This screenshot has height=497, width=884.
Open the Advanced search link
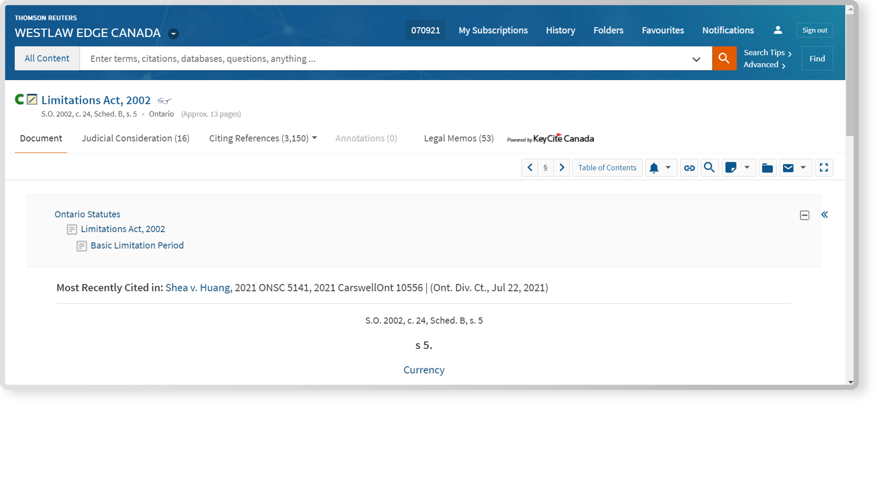click(x=765, y=65)
